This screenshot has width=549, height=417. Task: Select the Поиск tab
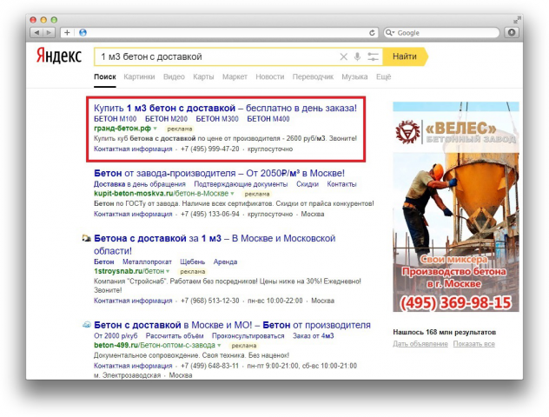(105, 76)
